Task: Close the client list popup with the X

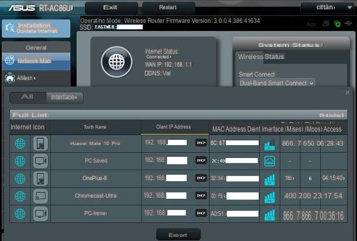Action: point(348,92)
